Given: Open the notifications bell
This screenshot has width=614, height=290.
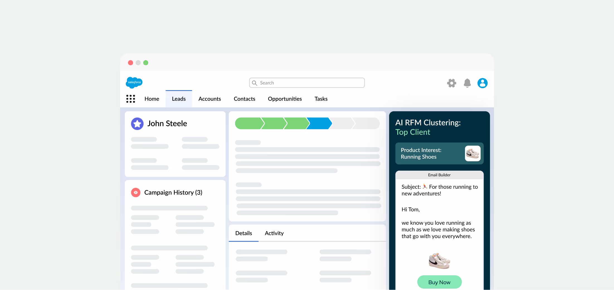Looking at the screenshot, I should pos(467,83).
